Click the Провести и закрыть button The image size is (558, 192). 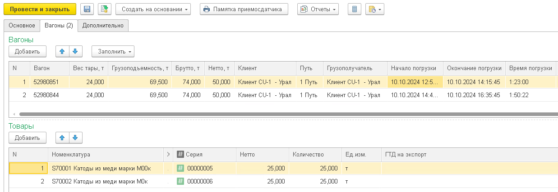(x=40, y=9)
